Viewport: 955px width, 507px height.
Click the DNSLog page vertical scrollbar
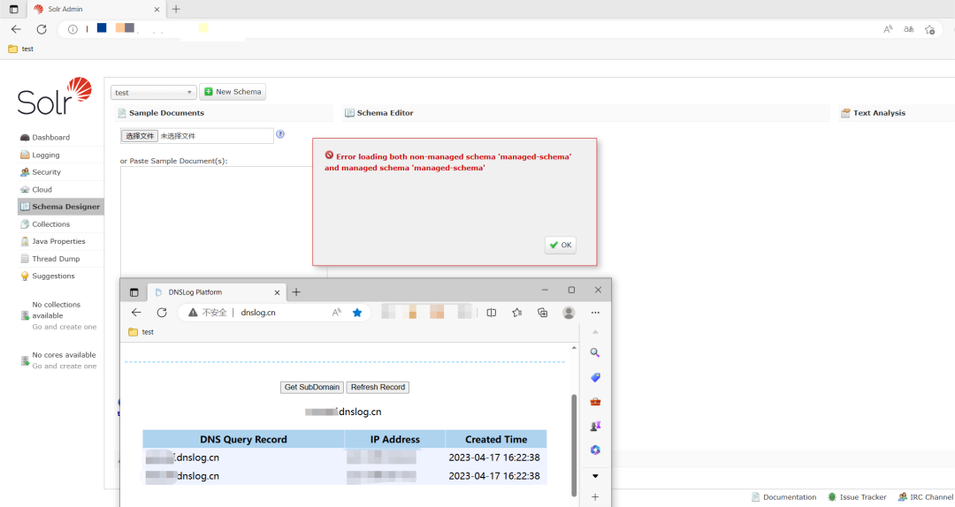click(x=574, y=445)
